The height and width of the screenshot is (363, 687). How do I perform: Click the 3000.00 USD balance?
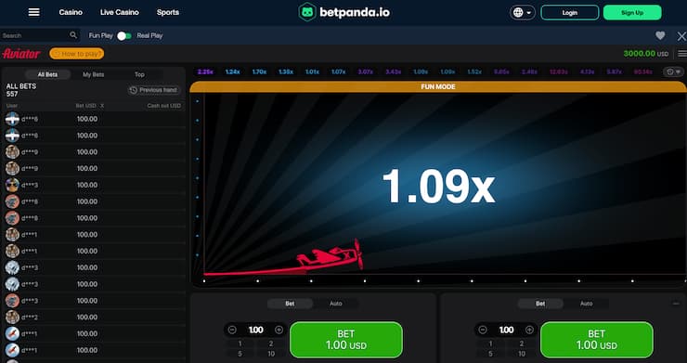point(646,54)
